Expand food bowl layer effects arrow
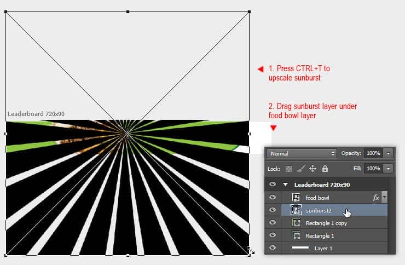Image resolution: width=405 pixels, height=265 pixels. pyautogui.click(x=384, y=197)
